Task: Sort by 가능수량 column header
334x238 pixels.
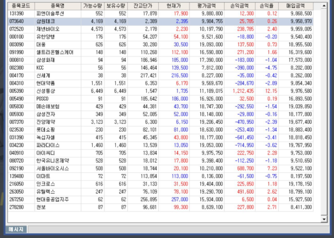Action: click(93, 6)
